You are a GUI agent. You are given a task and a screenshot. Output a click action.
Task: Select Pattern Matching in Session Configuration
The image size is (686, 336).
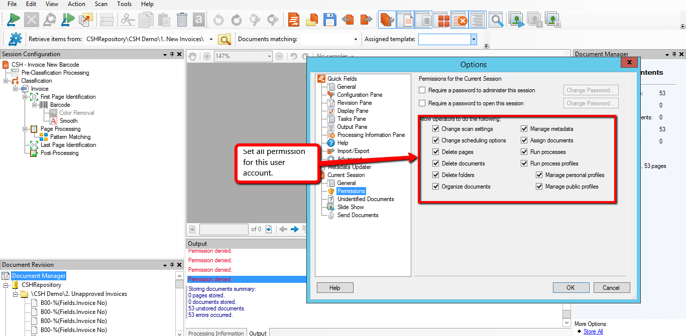click(x=70, y=137)
